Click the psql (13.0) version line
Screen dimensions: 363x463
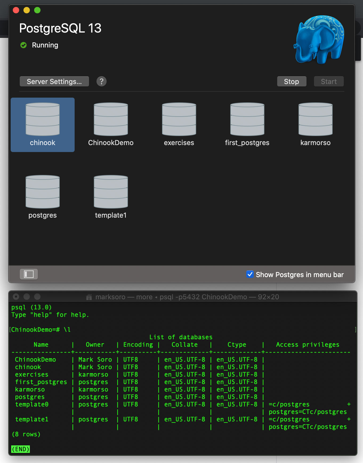point(31,307)
